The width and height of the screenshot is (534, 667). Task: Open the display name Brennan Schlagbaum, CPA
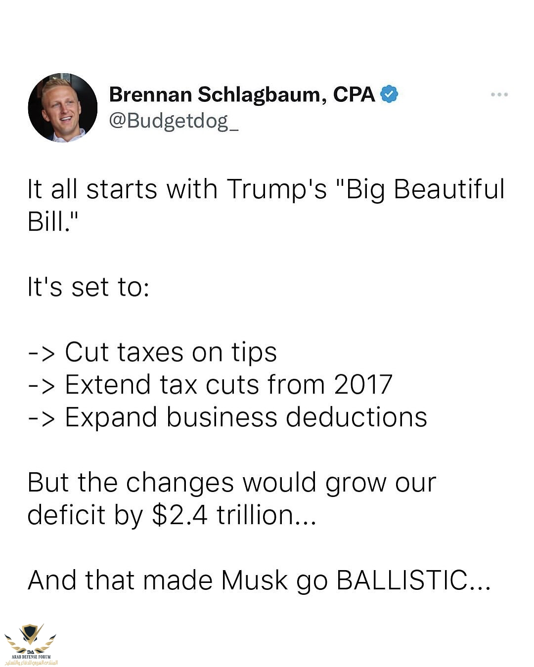(242, 94)
